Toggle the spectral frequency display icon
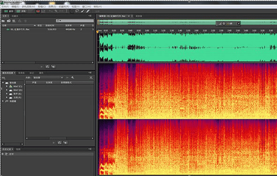 [x=38, y=11]
